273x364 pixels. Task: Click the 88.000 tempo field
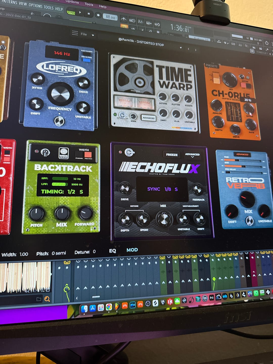(111, 17)
